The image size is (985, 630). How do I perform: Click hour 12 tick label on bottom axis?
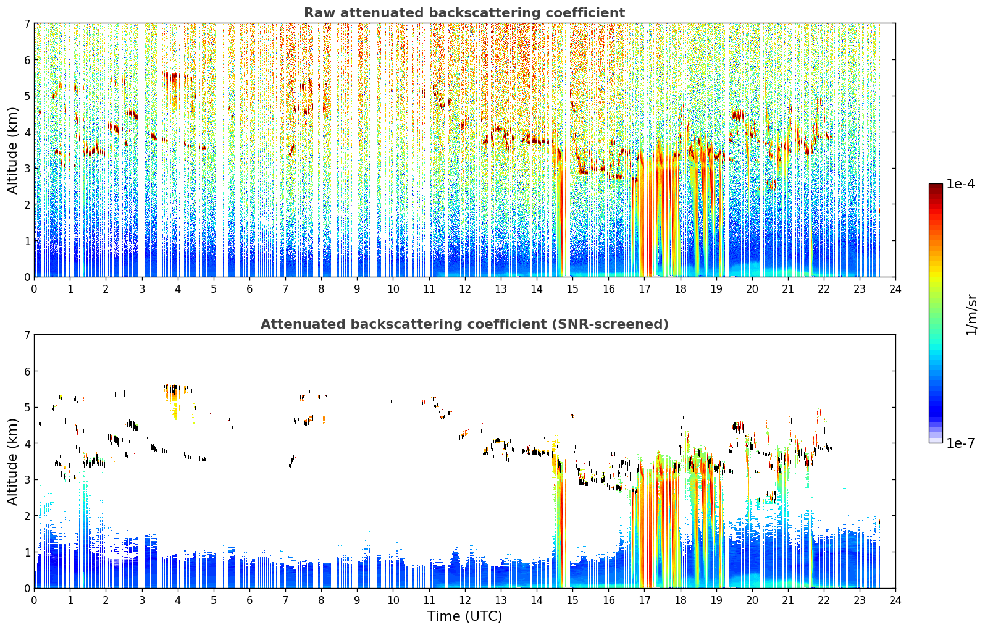[x=464, y=600]
